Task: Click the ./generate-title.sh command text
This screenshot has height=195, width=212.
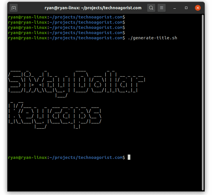Action: (x=152, y=38)
